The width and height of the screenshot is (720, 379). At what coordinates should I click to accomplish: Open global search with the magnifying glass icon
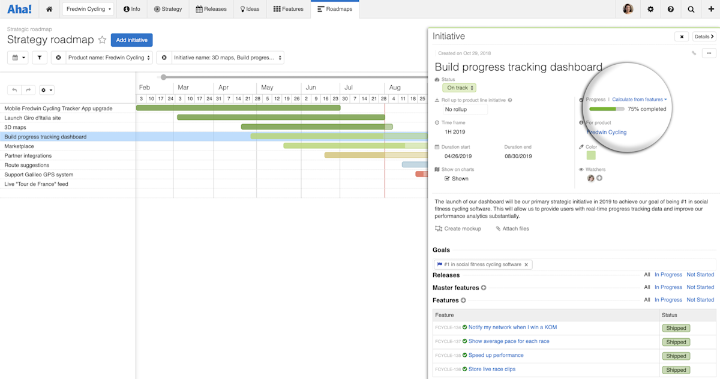pyautogui.click(x=691, y=9)
